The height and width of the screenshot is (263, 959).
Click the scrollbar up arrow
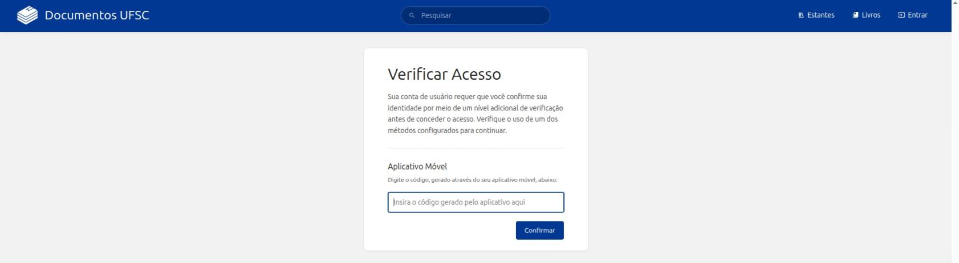(955, 3)
